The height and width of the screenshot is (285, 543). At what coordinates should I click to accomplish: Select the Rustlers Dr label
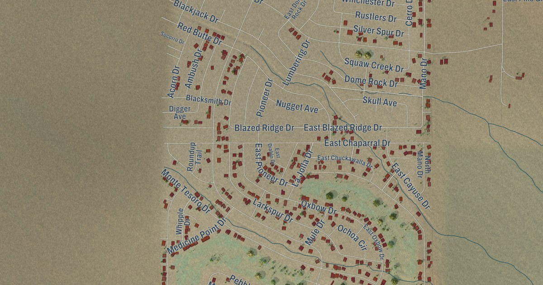pyautogui.click(x=376, y=17)
